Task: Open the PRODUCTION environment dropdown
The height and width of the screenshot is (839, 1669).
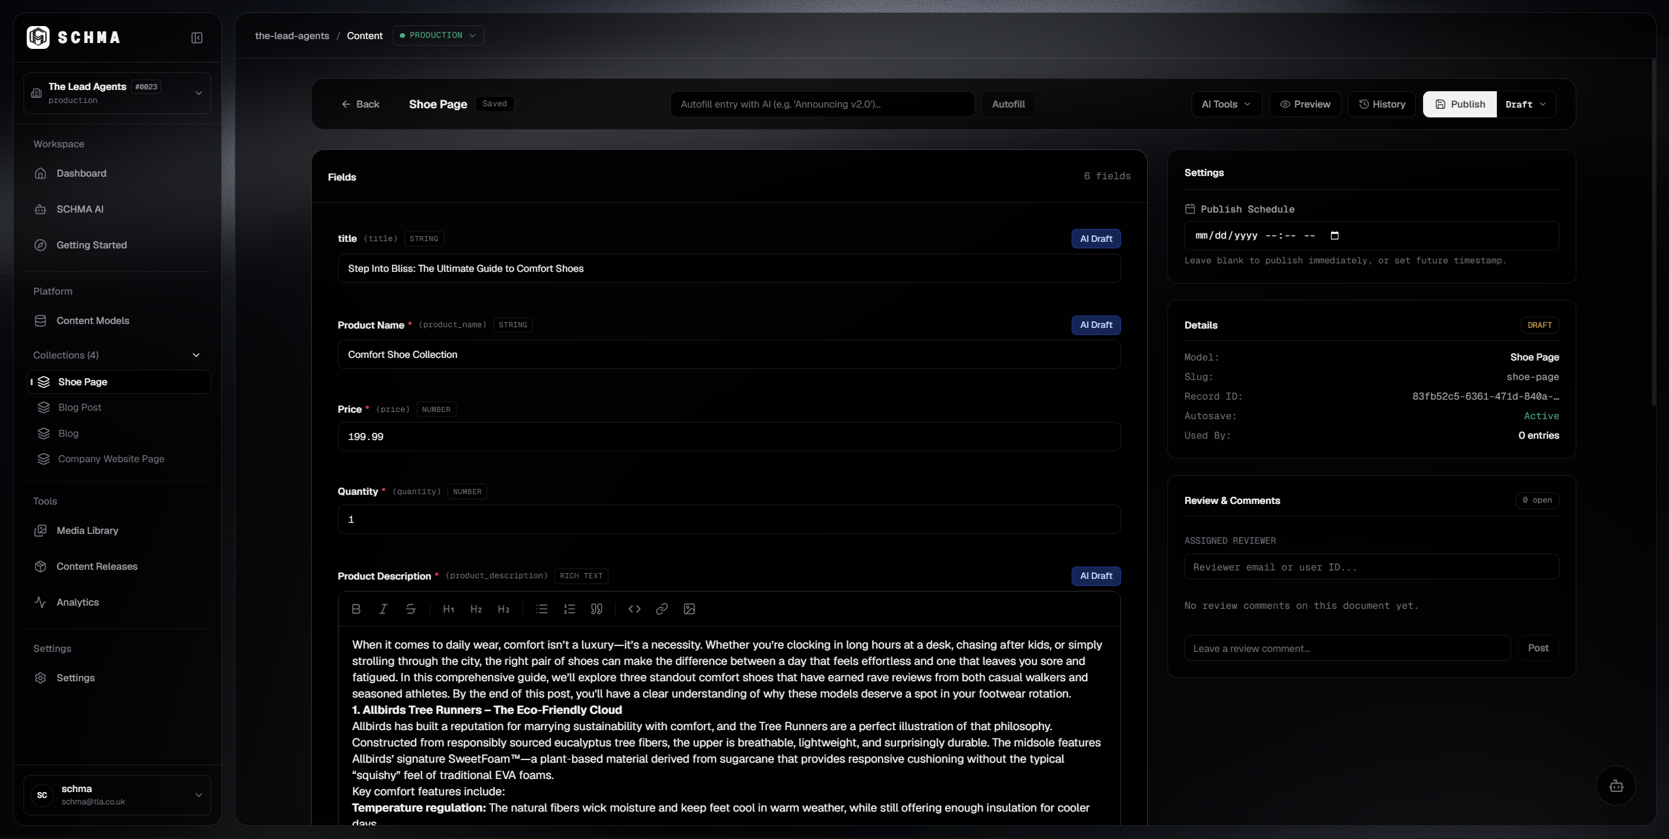Action: click(x=438, y=35)
